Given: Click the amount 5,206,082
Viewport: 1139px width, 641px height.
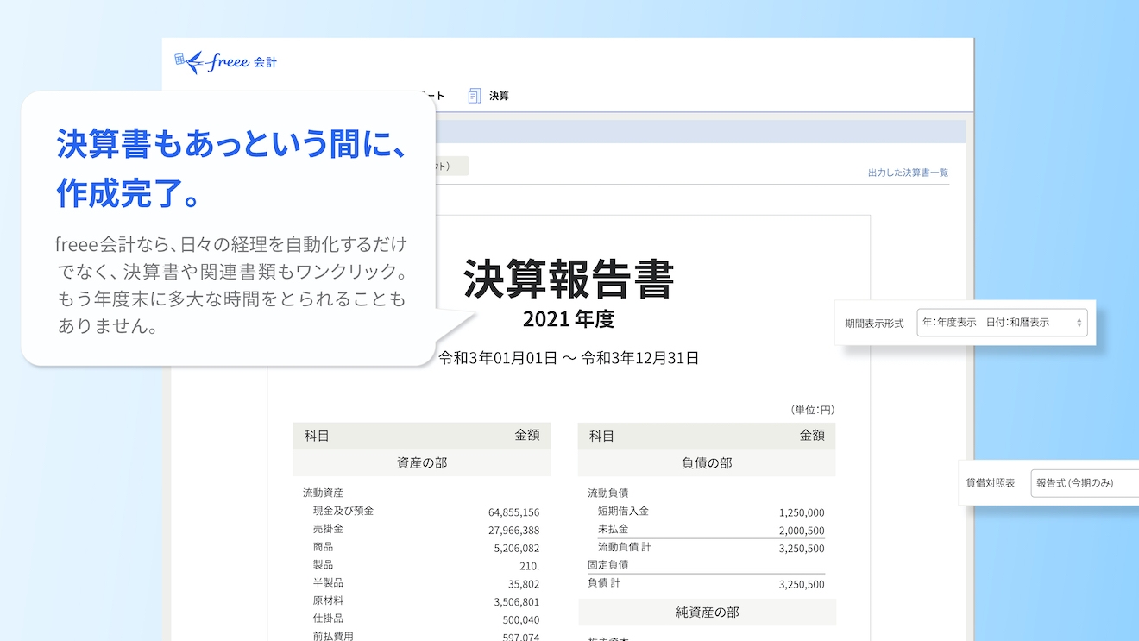Looking at the screenshot, I should [x=517, y=549].
